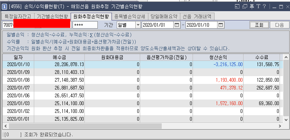Click the fee value 122,850.00
This screenshot has width=290, height=140.
click(268, 80)
